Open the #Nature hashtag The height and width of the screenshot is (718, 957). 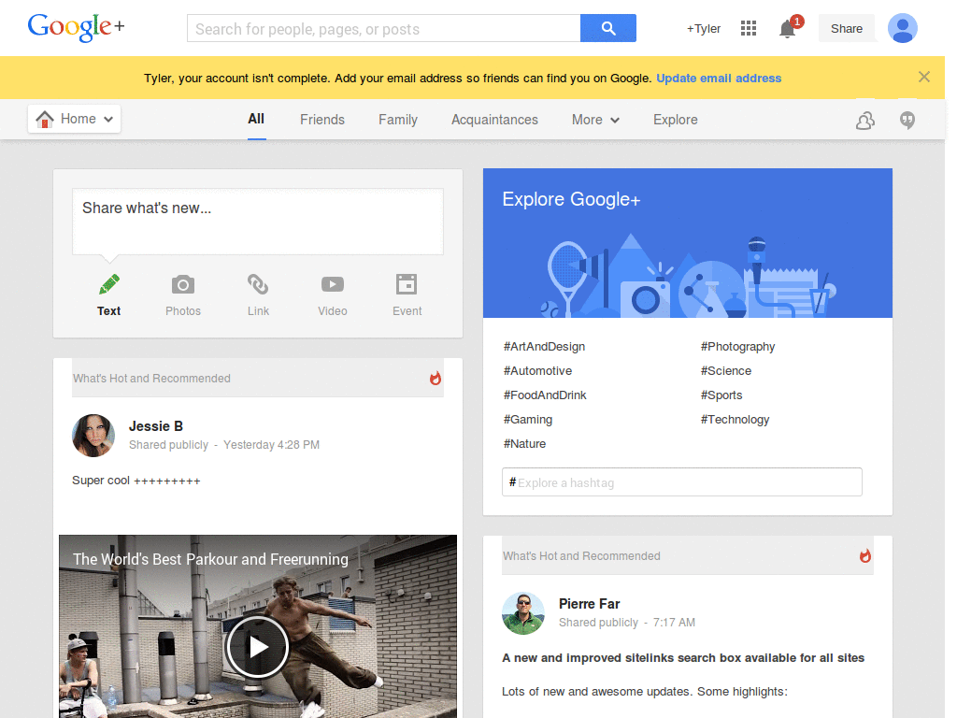tap(524, 444)
